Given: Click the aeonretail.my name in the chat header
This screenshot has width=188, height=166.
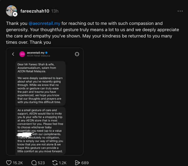Looking at the screenshot, I should pos(36,53).
